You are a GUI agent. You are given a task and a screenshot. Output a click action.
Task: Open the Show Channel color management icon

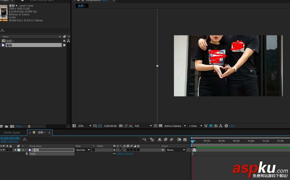[131, 126]
